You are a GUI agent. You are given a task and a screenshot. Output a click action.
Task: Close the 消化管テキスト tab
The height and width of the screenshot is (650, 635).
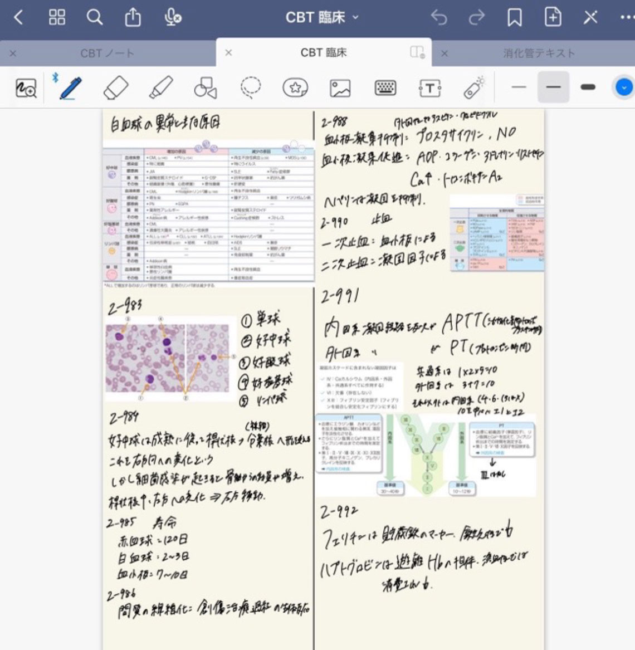coord(444,53)
